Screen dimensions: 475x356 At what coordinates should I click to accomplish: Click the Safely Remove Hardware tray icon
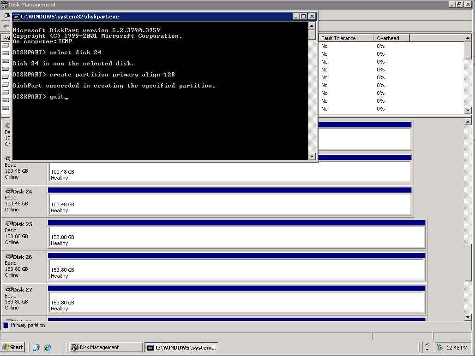[x=439, y=347]
